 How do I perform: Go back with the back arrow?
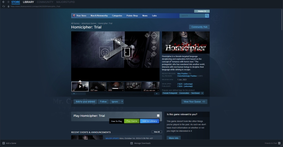(x=4, y=2)
